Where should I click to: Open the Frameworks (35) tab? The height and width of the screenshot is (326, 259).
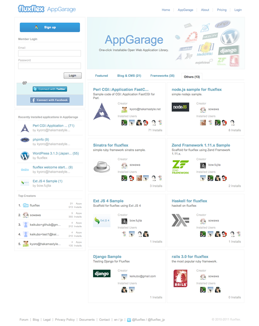click(x=162, y=75)
